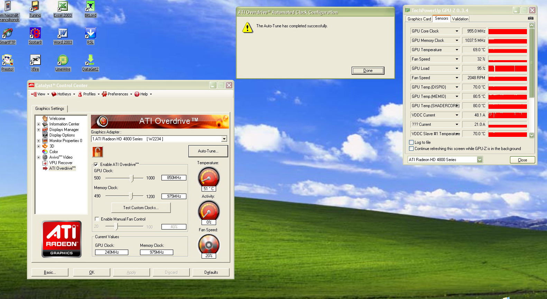Click the warning icon in Auto-Tune dialog
The height and width of the screenshot is (299, 547).
[248, 28]
